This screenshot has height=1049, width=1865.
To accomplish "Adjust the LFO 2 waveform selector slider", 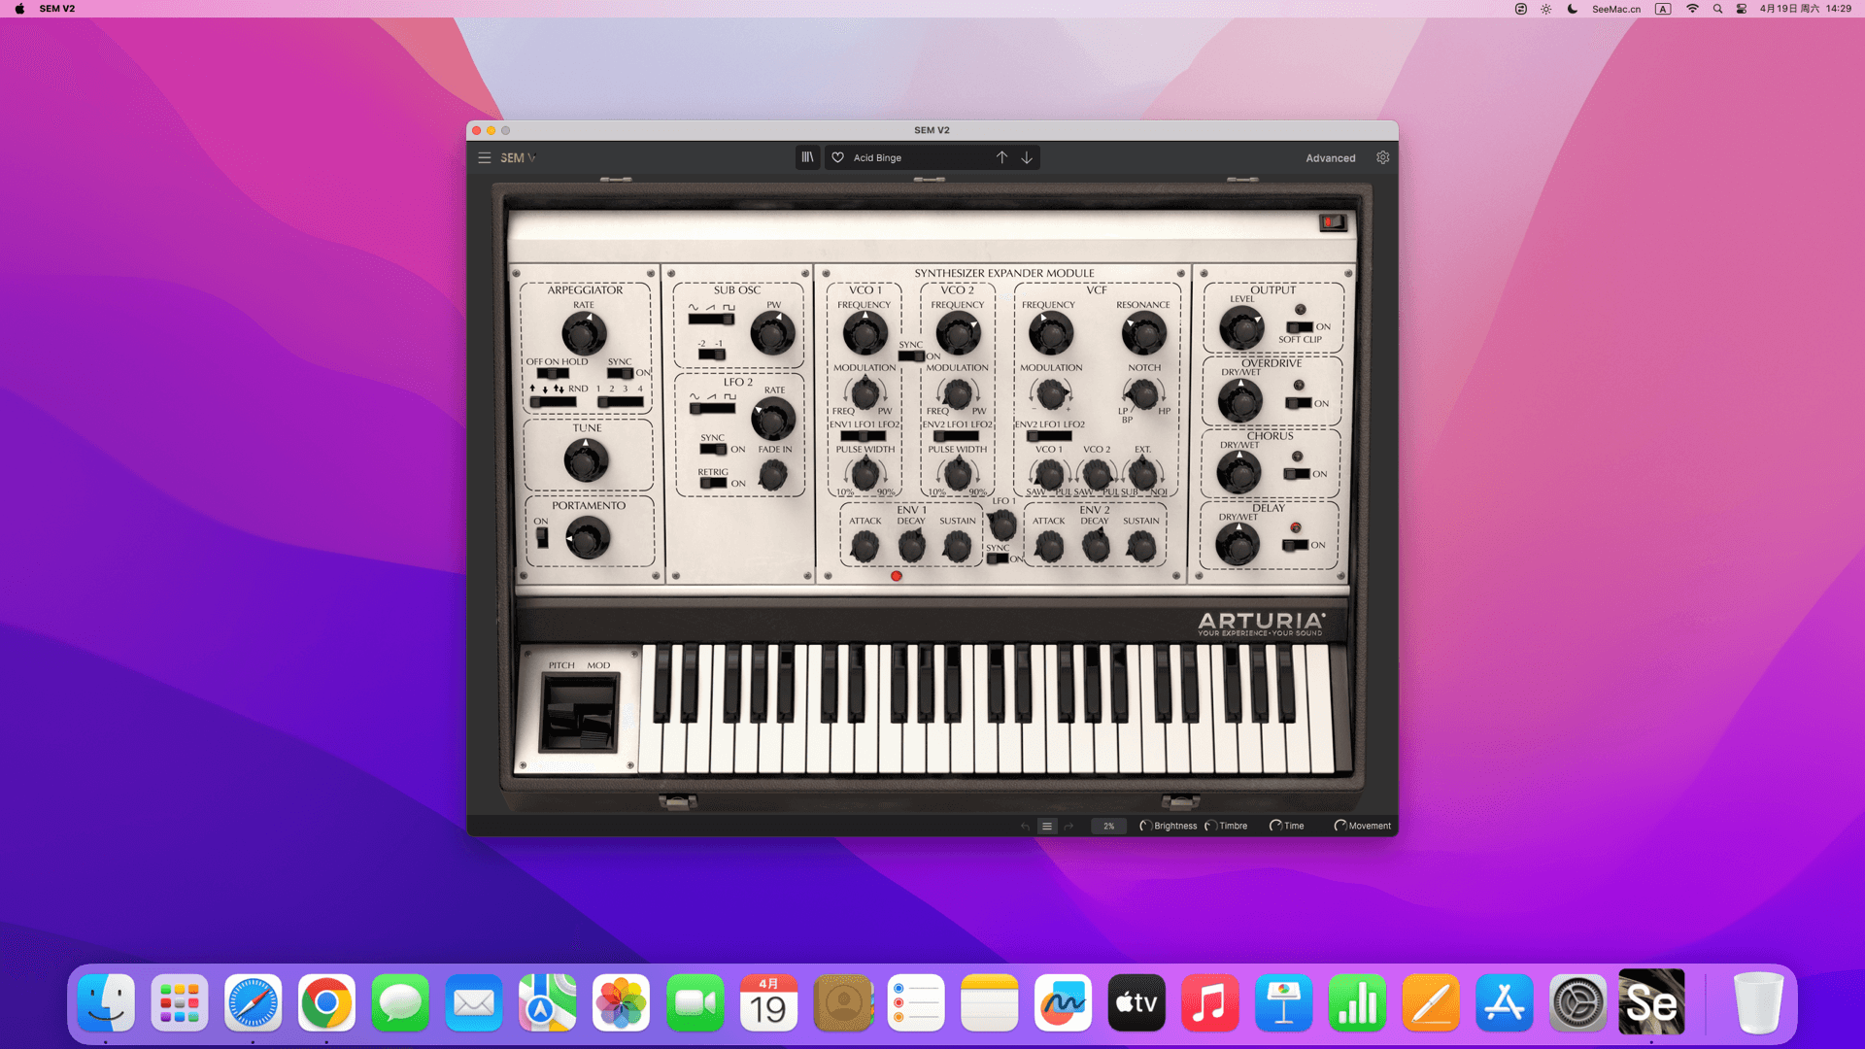I will point(712,409).
